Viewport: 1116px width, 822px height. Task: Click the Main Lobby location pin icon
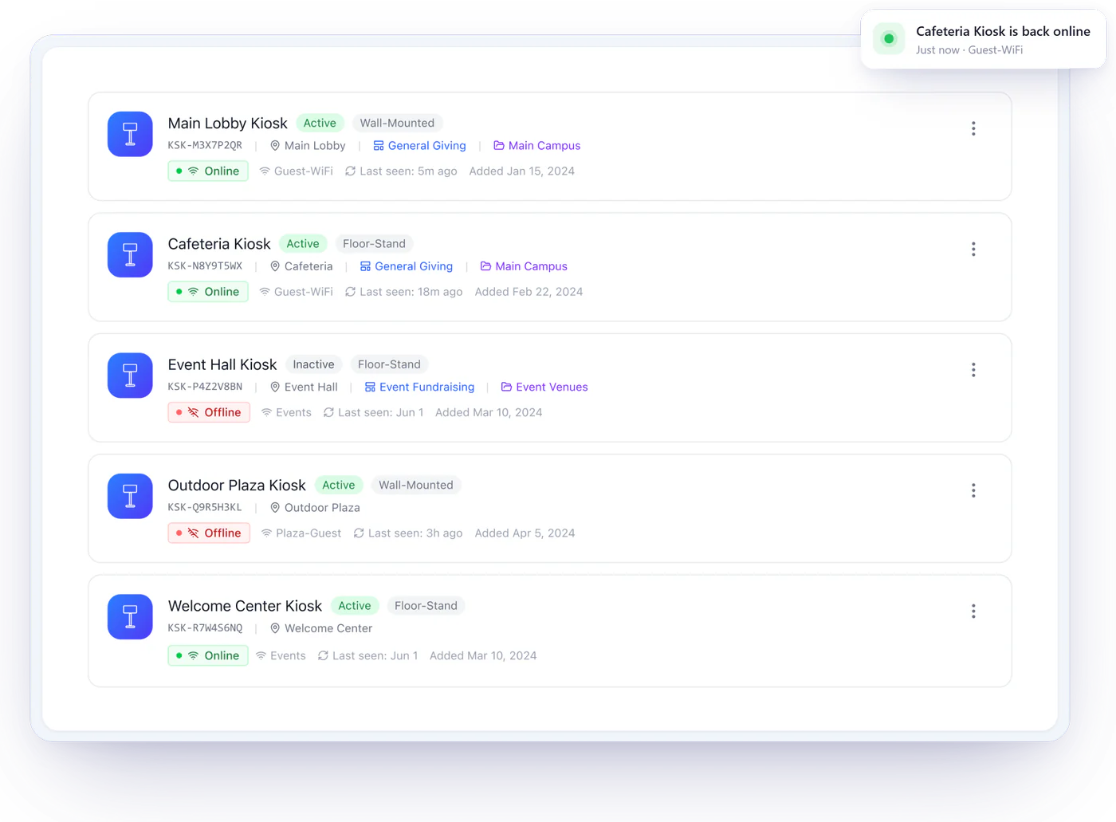pyautogui.click(x=275, y=146)
